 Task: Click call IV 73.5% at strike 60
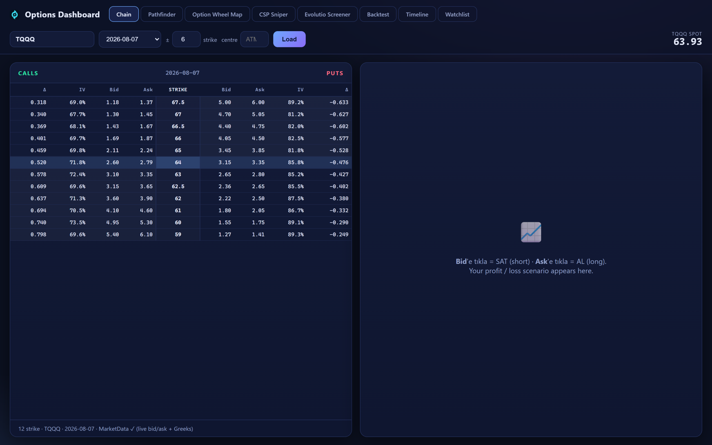coord(77,222)
